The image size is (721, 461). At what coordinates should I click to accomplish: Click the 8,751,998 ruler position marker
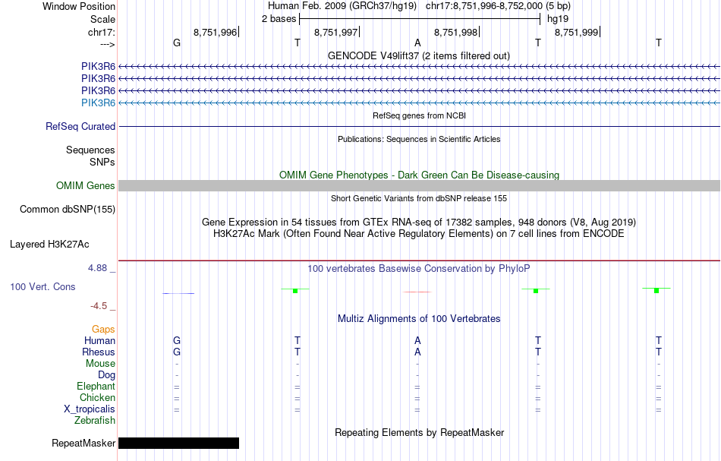457,32
